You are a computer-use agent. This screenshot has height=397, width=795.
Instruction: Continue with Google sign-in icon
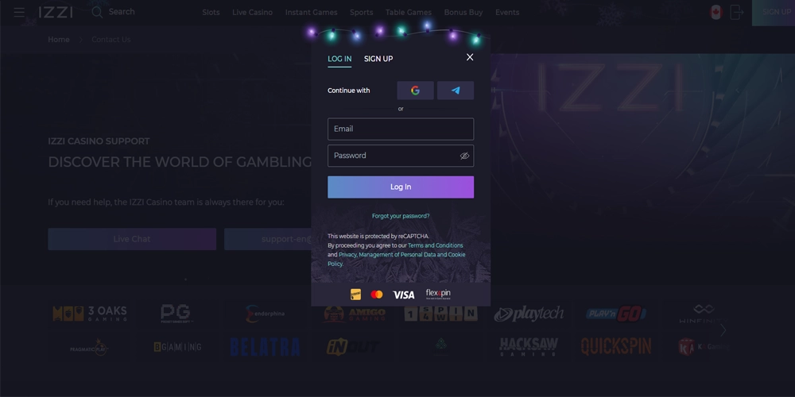pos(415,91)
